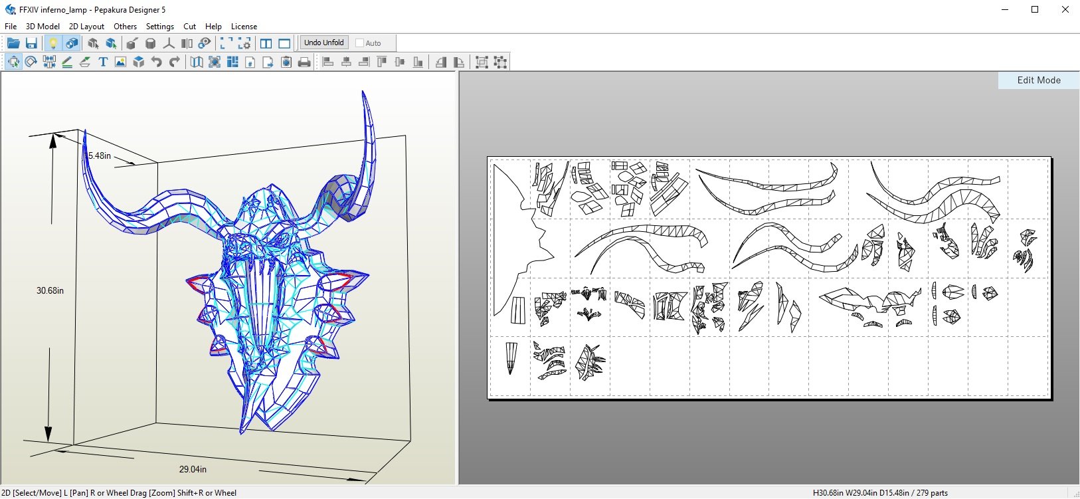Select the Edit flaps pencil tool
1080x499 pixels.
click(67, 62)
